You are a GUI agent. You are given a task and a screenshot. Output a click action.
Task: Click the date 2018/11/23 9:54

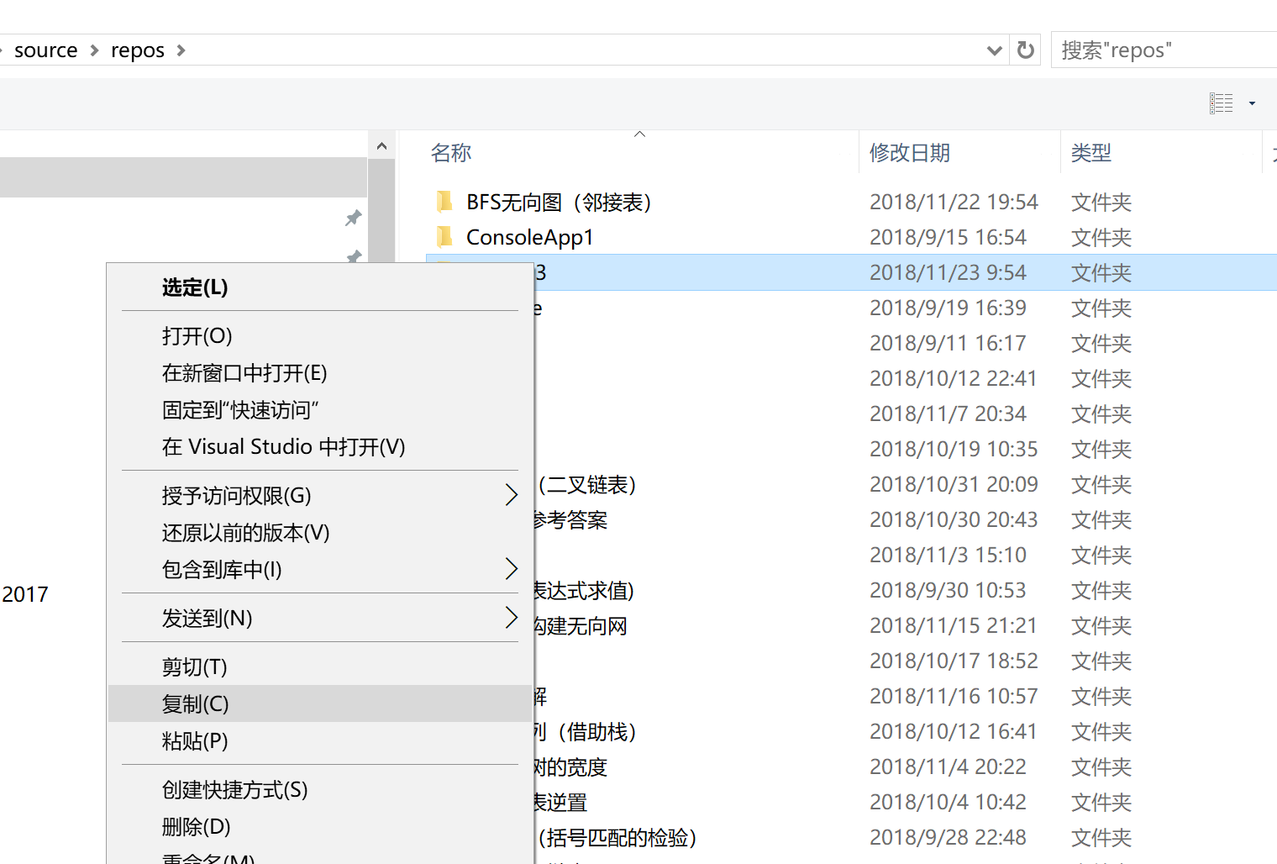coord(948,273)
